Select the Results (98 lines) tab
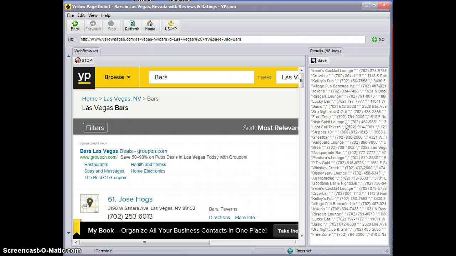This screenshot has width=456, height=256. pos(325,51)
